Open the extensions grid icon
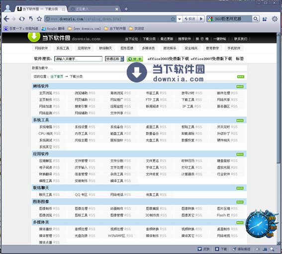This screenshot has height=254, width=282. point(265,19)
